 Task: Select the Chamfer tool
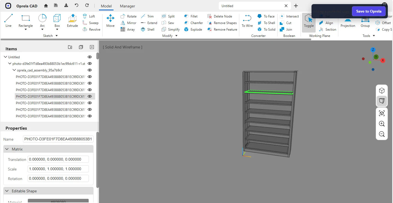point(193,23)
